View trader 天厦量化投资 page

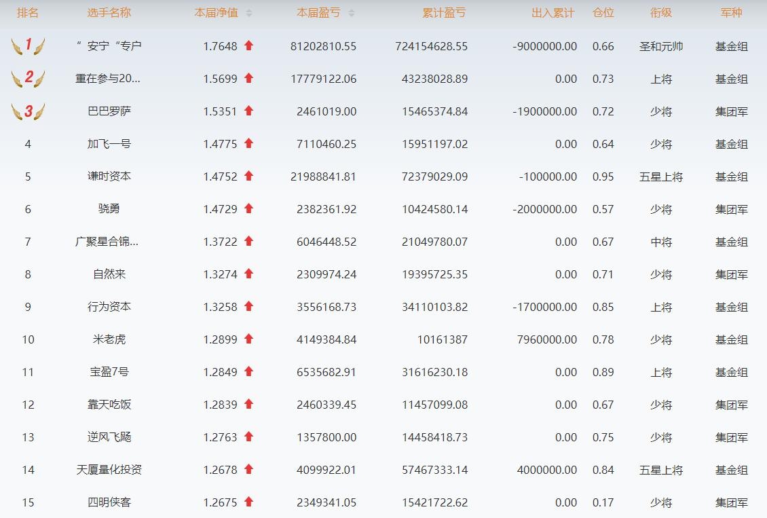point(109,470)
